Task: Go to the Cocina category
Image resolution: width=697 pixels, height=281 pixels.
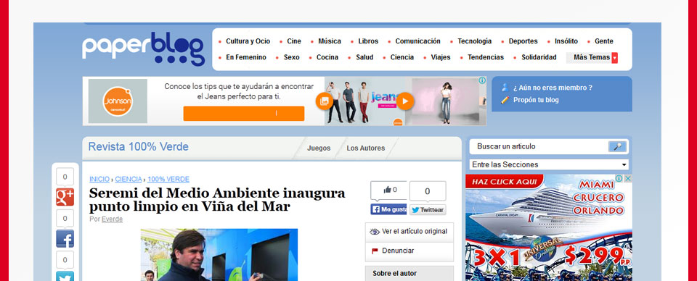Action: click(327, 57)
